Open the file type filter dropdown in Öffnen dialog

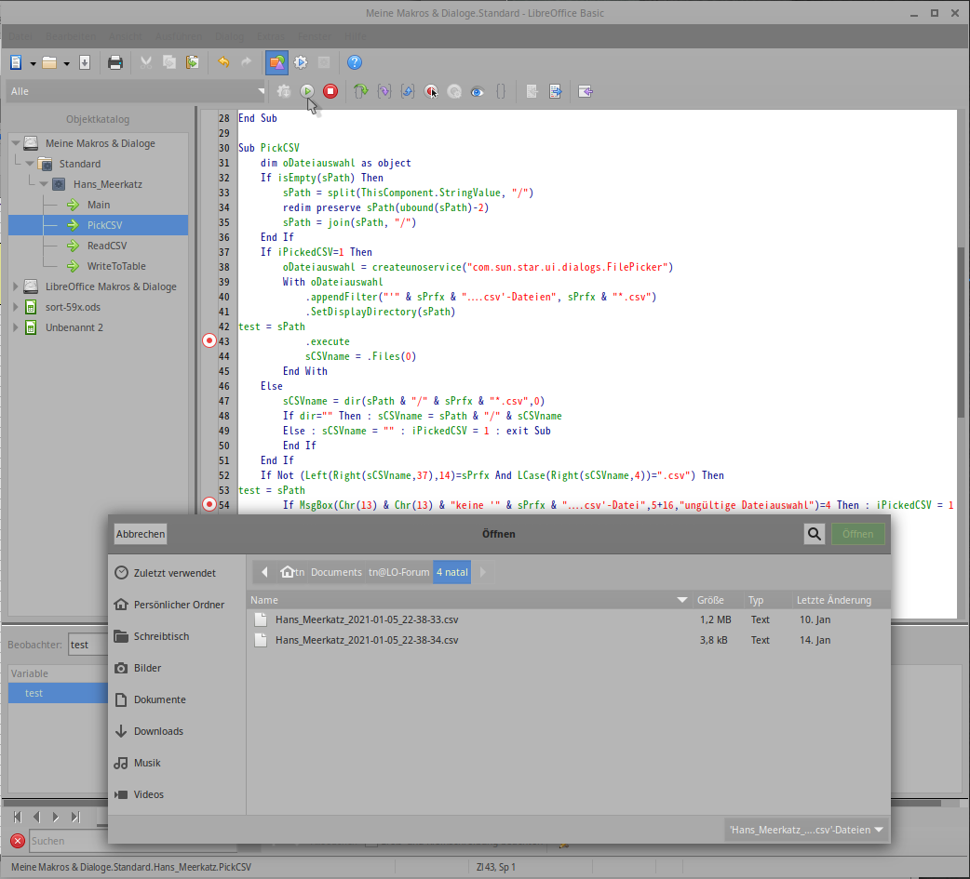click(807, 830)
